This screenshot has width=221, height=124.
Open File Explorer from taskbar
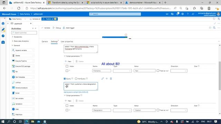[32, 122]
